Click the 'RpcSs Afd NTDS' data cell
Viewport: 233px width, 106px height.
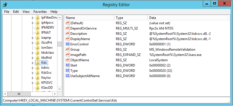tap(161, 28)
